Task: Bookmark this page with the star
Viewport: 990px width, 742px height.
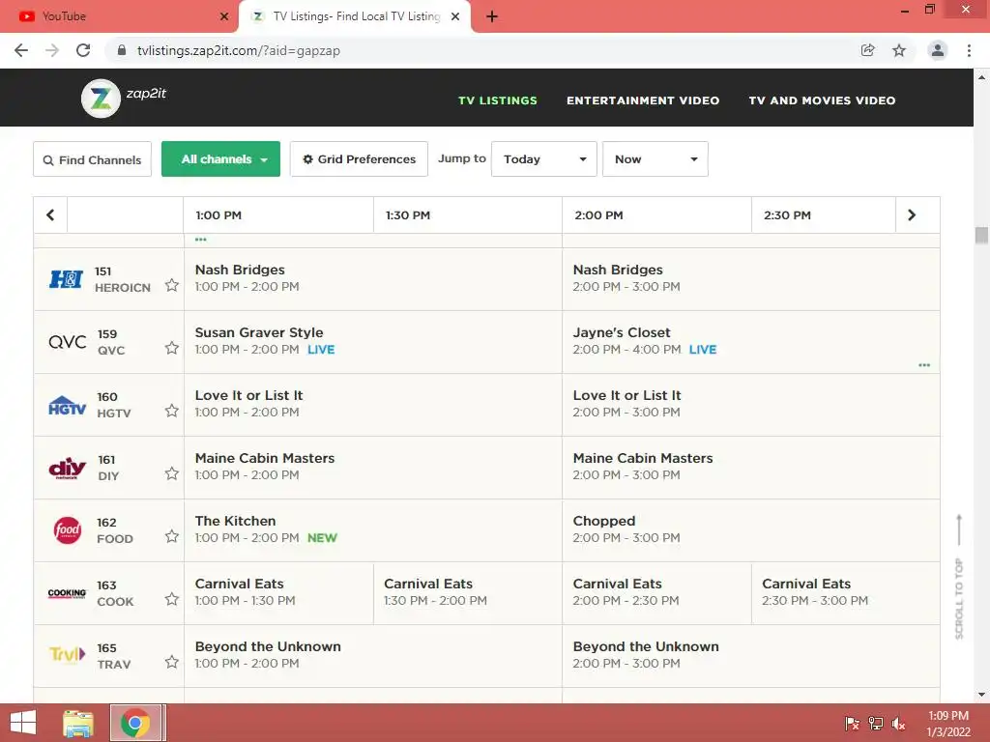Action: (x=899, y=50)
